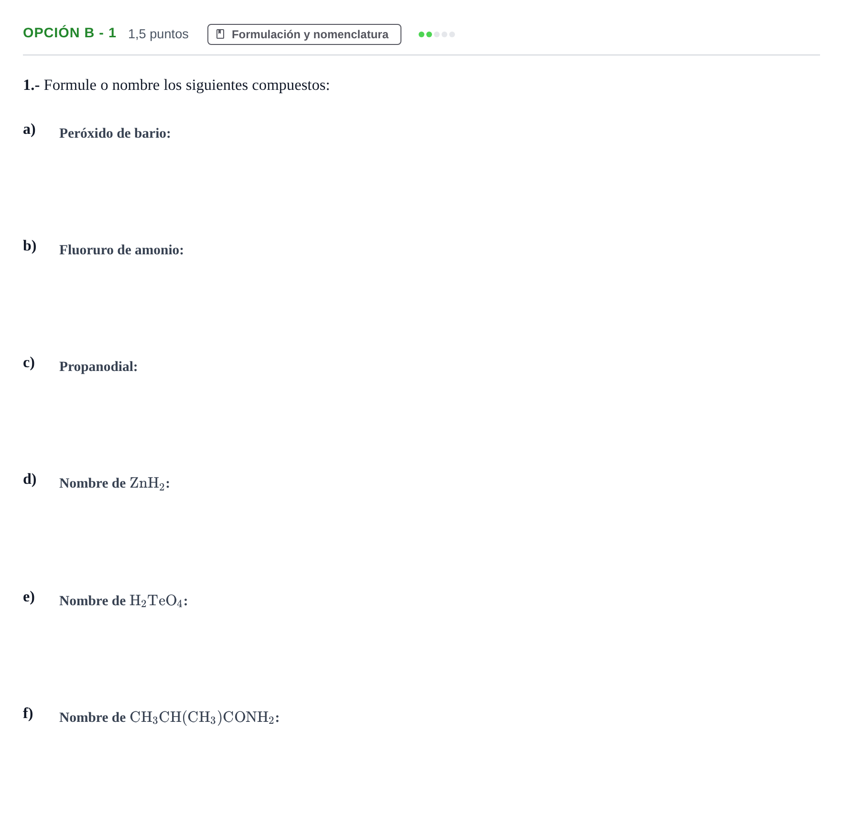This screenshot has height=828, width=843.
Task: Click item a) Peróxido de bario
Action: coord(115,133)
